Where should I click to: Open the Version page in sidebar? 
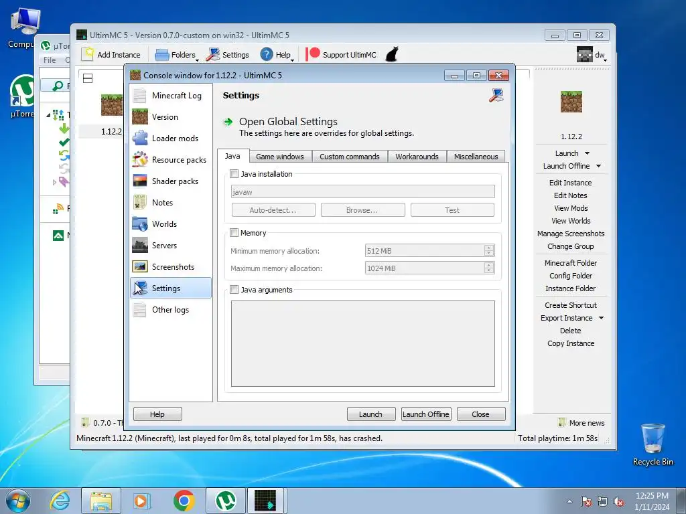tap(171, 116)
